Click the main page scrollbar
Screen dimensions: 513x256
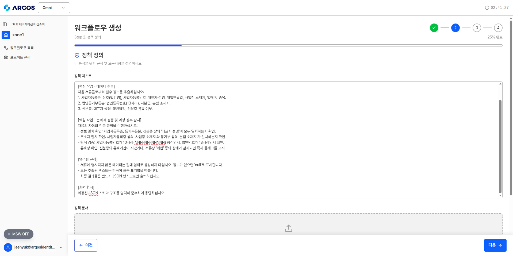click(511, 108)
